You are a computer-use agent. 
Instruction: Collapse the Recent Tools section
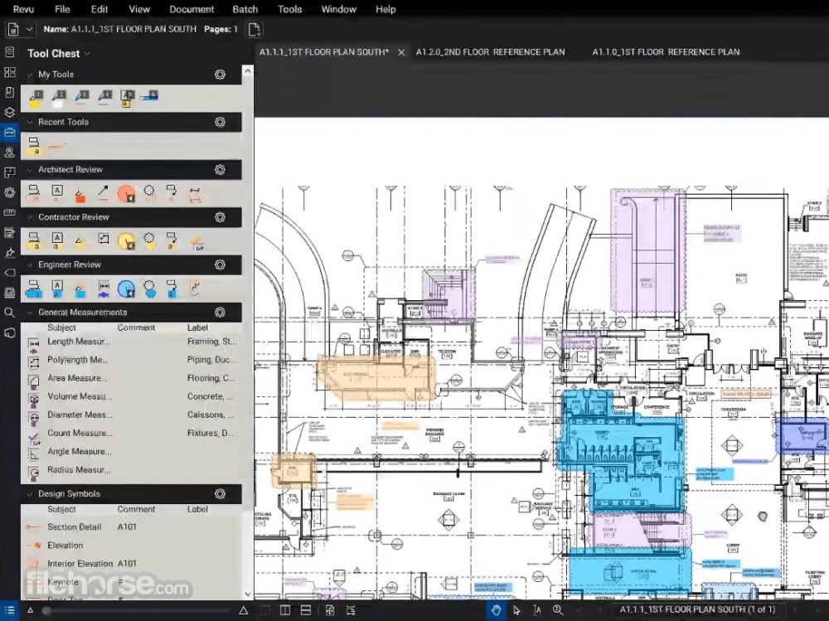30,122
